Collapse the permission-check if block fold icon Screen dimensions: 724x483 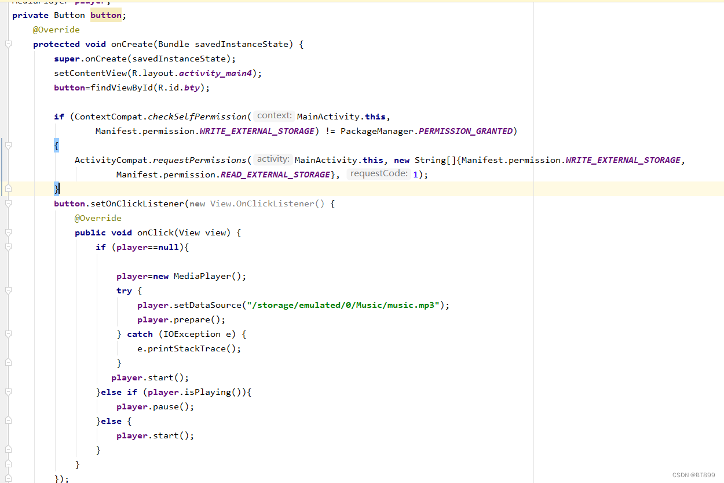[8, 146]
